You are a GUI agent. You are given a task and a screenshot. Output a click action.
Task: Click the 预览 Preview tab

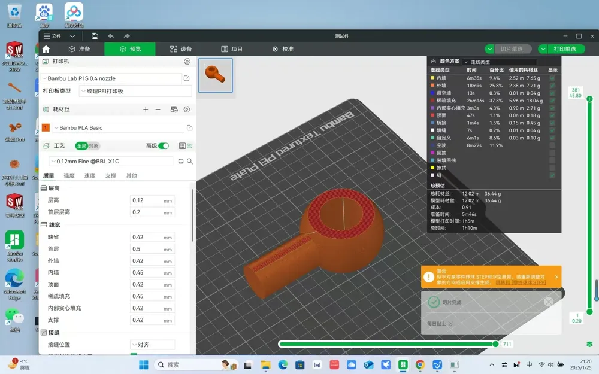coord(130,49)
